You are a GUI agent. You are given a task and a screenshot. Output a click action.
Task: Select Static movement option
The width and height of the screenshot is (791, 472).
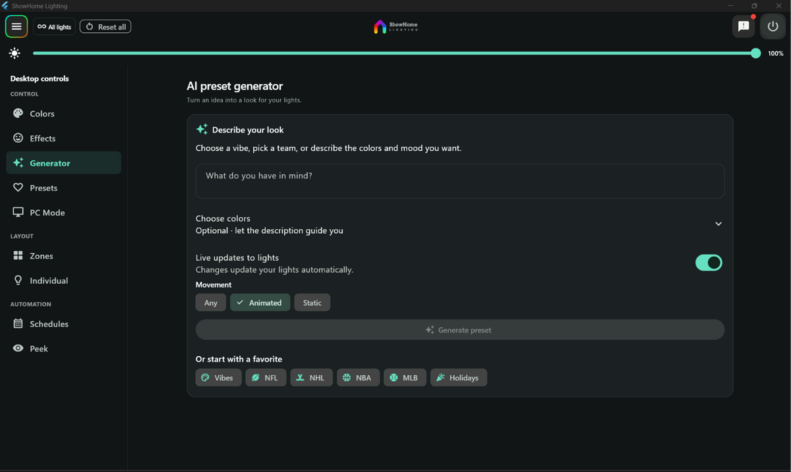312,303
